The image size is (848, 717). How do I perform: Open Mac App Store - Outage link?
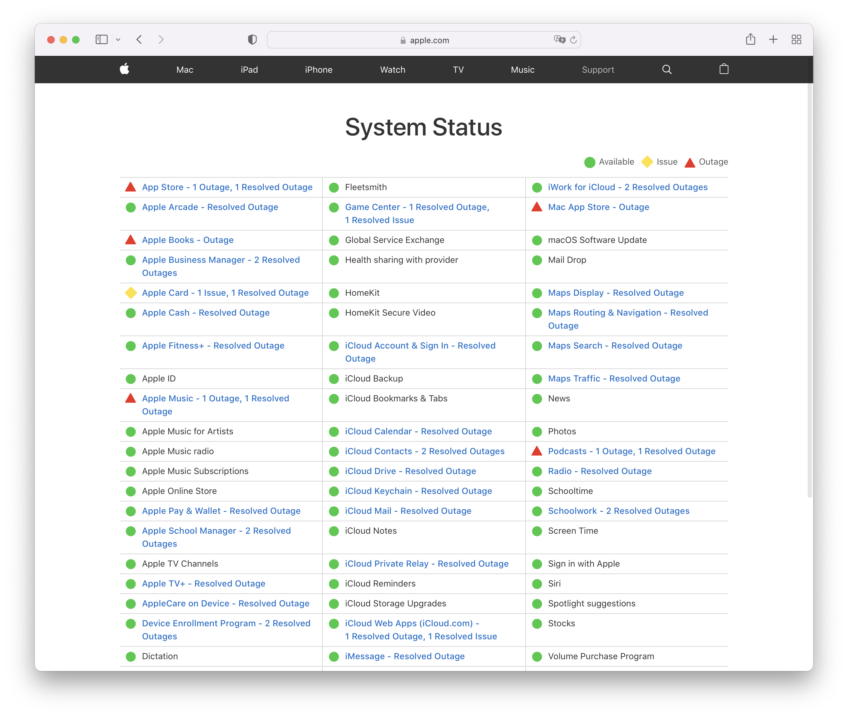pos(598,207)
